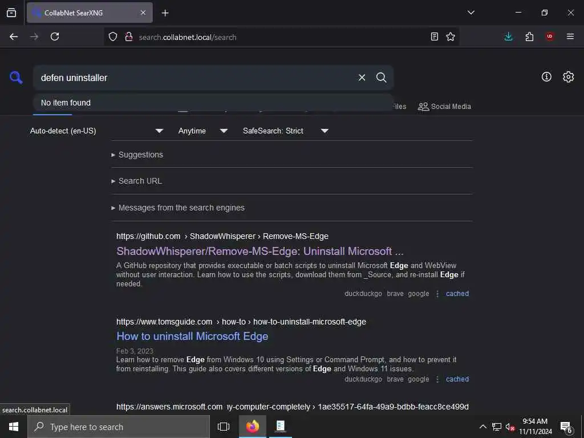This screenshot has width=584, height=438.
Task: Open the downloads panel
Action: (508, 36)
